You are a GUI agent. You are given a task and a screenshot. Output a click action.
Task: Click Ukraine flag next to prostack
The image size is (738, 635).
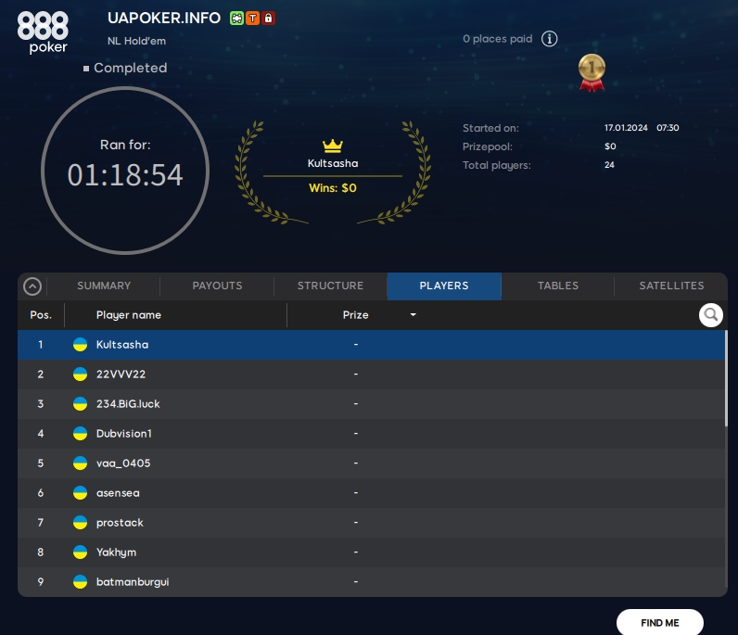80,523
